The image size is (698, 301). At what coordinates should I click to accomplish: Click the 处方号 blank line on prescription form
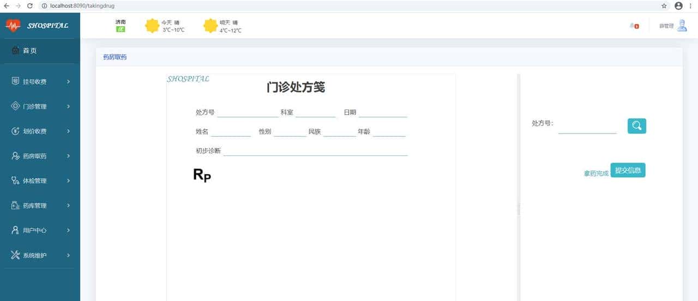pos(248,112)
